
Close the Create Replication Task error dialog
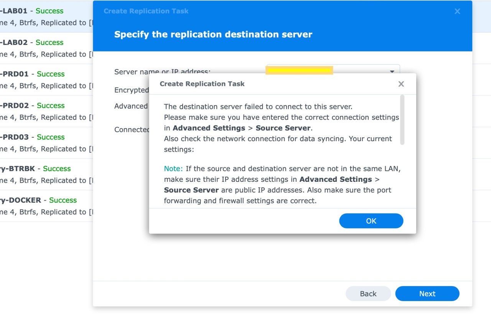pyautogui.click(x=401, y=84)
